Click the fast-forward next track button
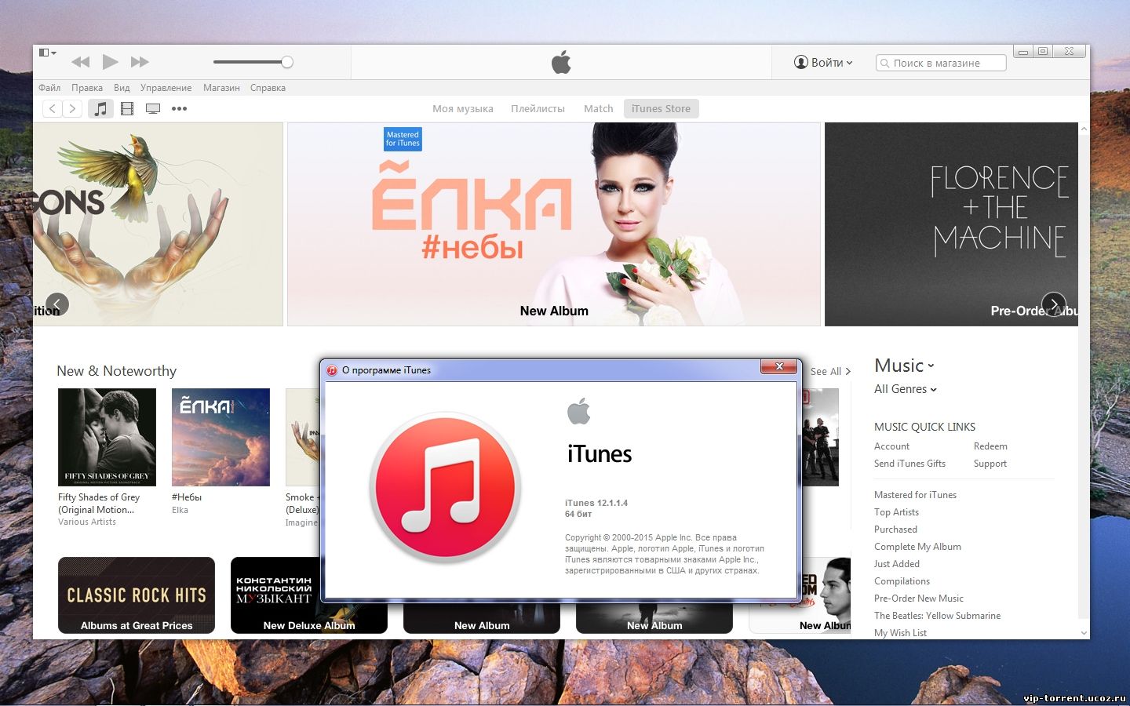The image size is (1130, 706). (x=140, y=62)
